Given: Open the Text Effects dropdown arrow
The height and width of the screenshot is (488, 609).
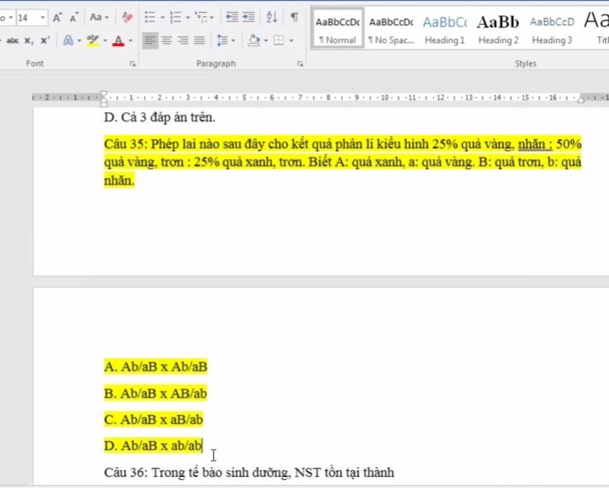Looking at the screenshot, I should (x=79, y=40).
